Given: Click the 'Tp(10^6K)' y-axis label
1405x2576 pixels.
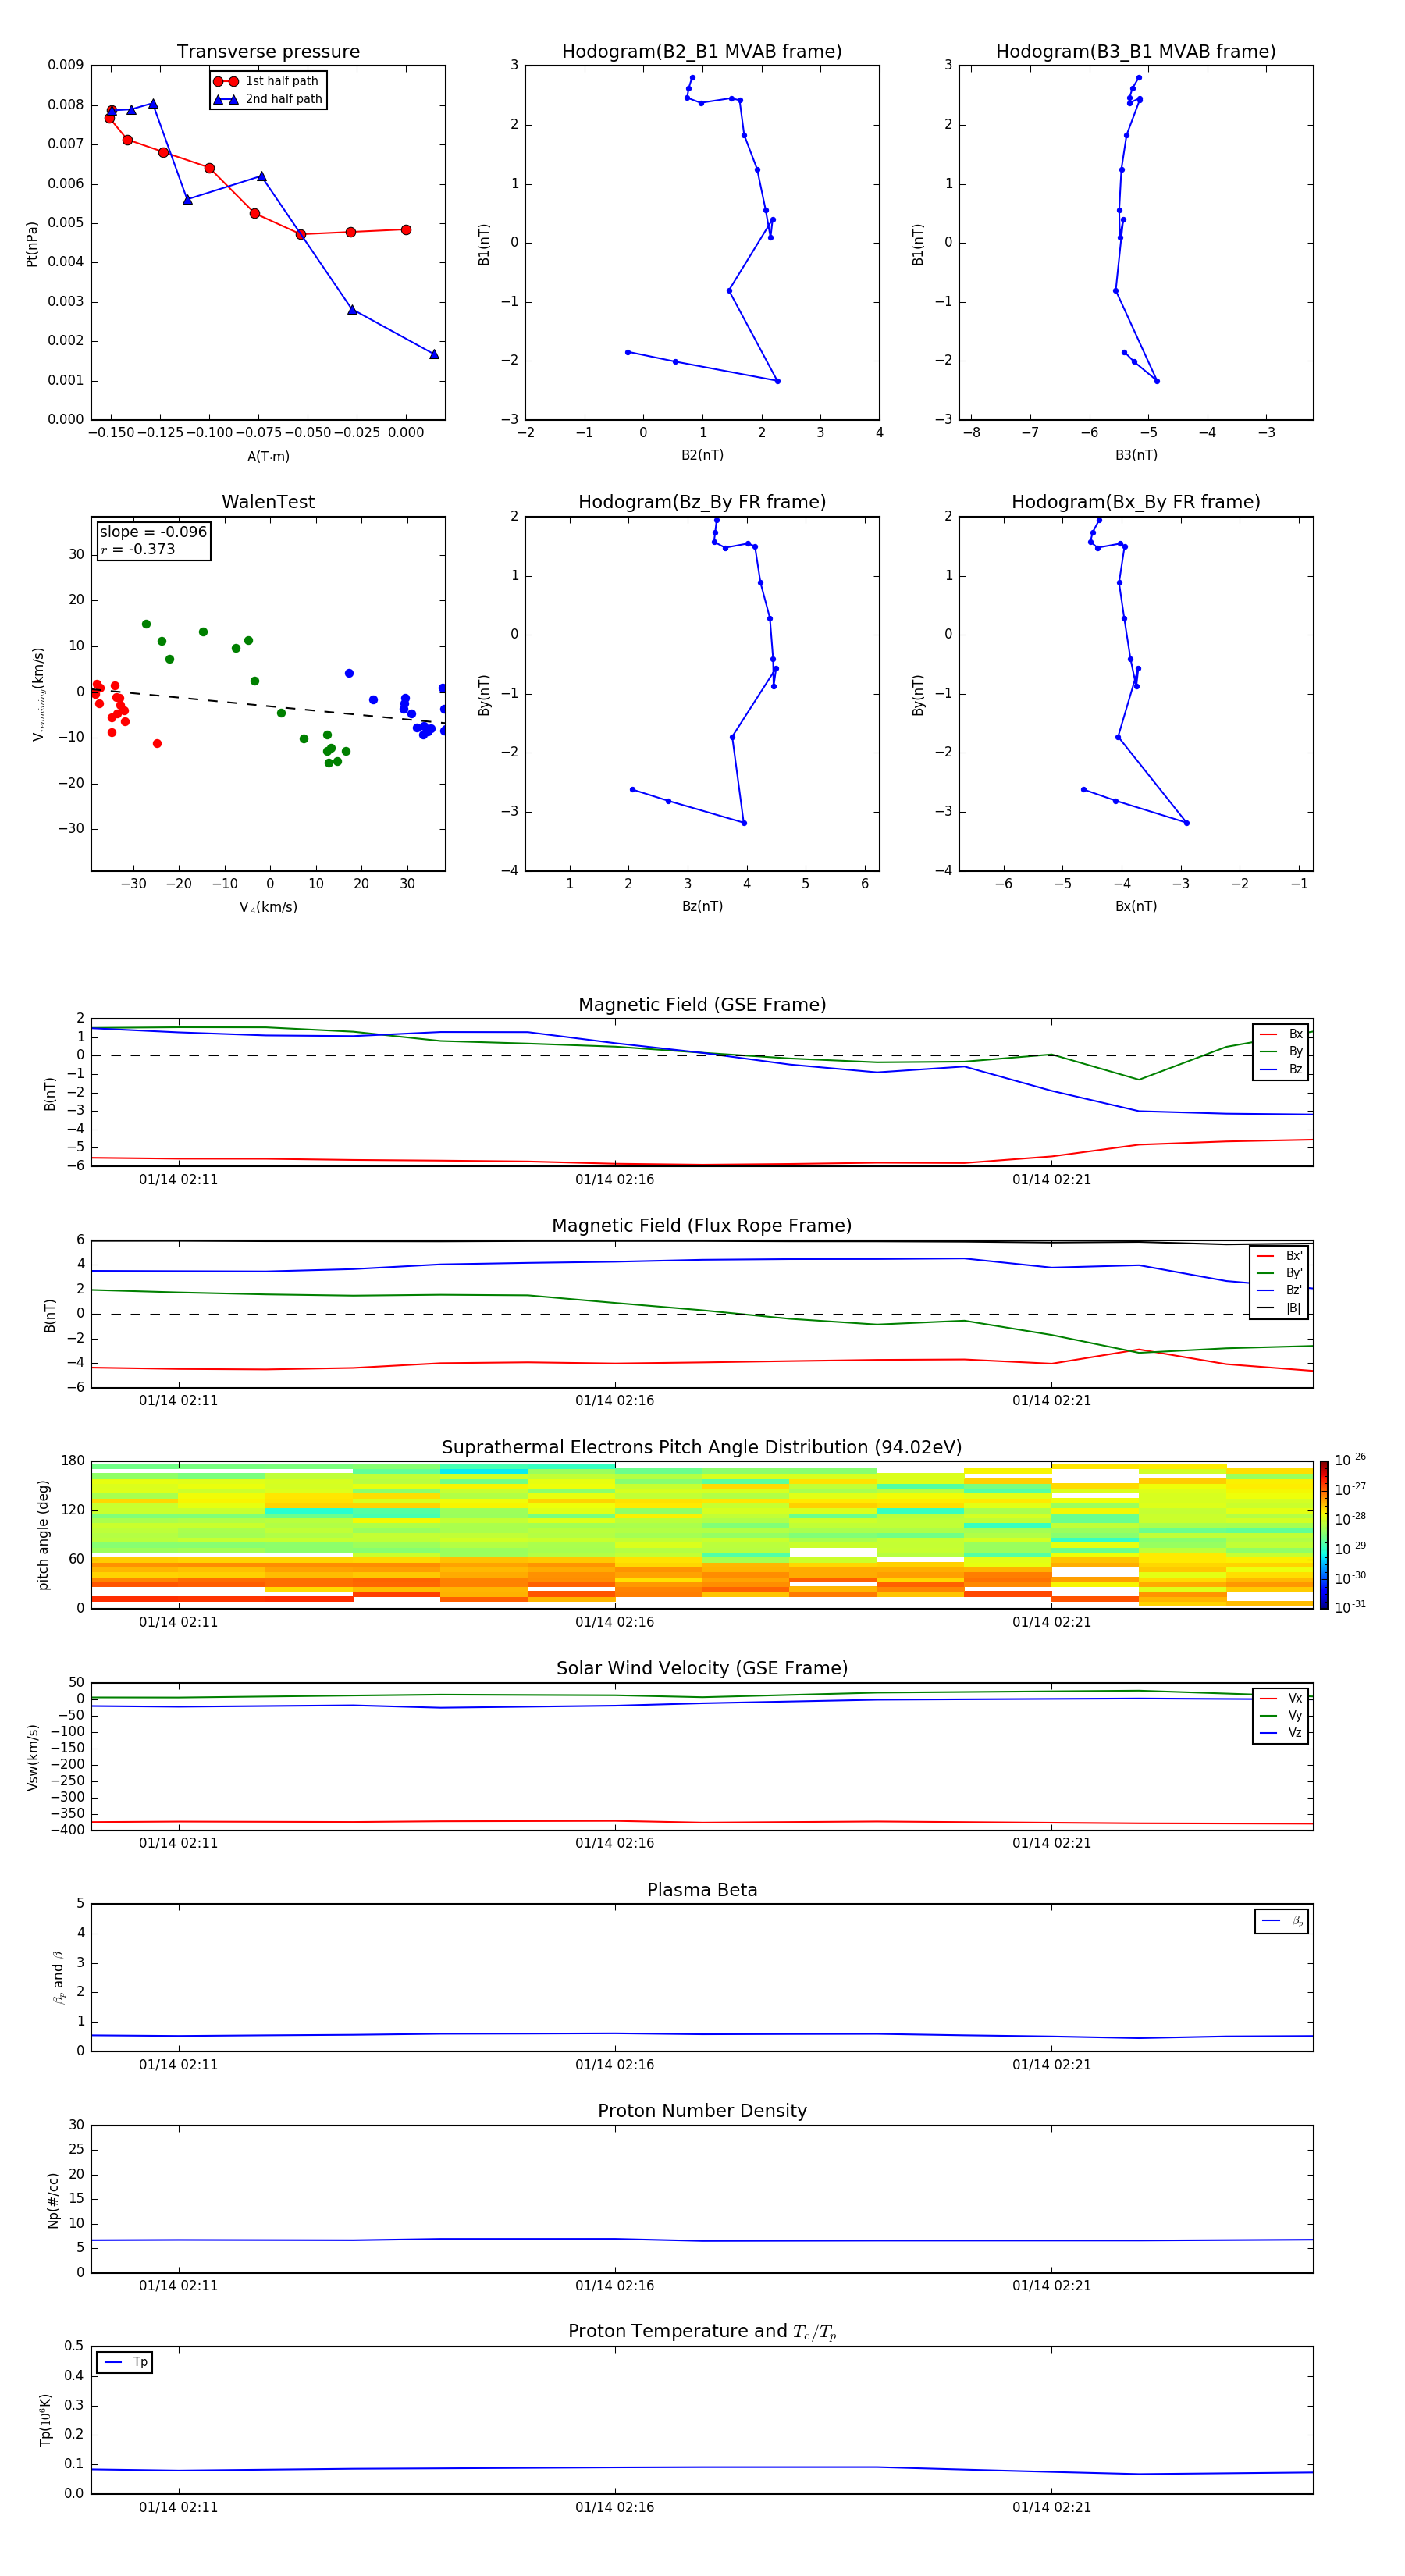Looking at the screenshot, I should (x=45, y=2420).
